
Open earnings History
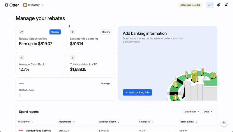(x=106, y=32)
